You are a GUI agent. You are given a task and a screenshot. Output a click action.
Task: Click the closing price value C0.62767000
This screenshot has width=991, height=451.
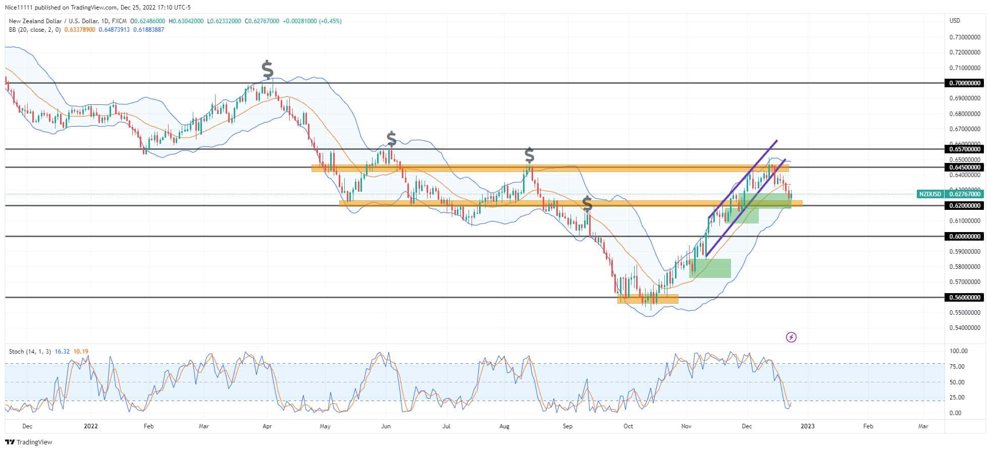262,21
